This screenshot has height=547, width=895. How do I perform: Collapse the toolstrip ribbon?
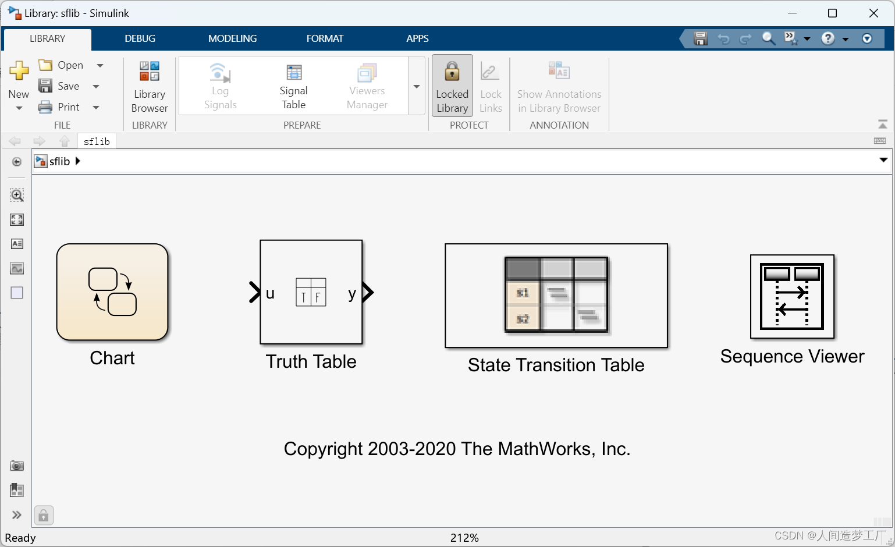(883, 125)
